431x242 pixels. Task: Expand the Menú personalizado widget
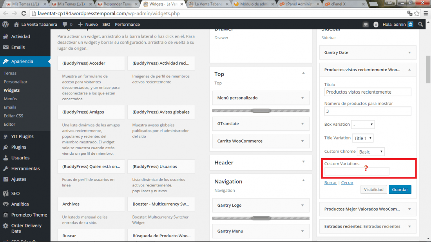[x=302, y=98]
